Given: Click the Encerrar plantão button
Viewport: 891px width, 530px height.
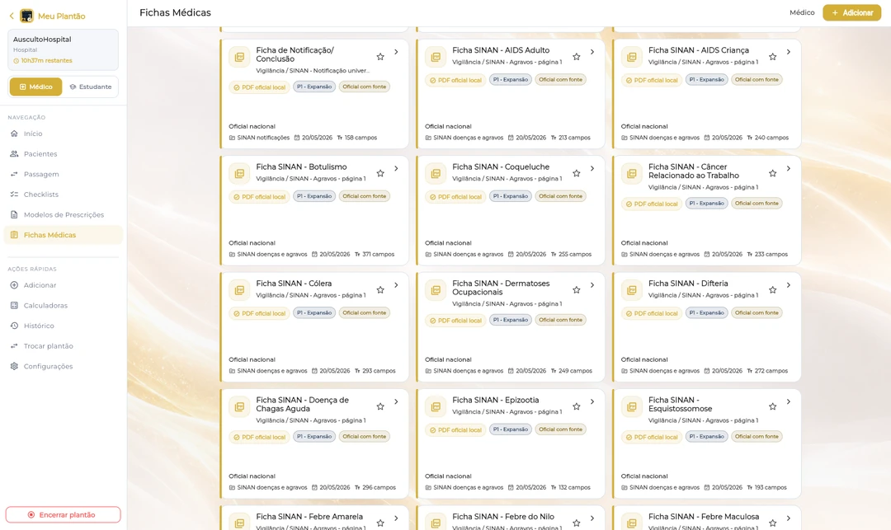Looking at the screenshot, I should coord(63,514).
